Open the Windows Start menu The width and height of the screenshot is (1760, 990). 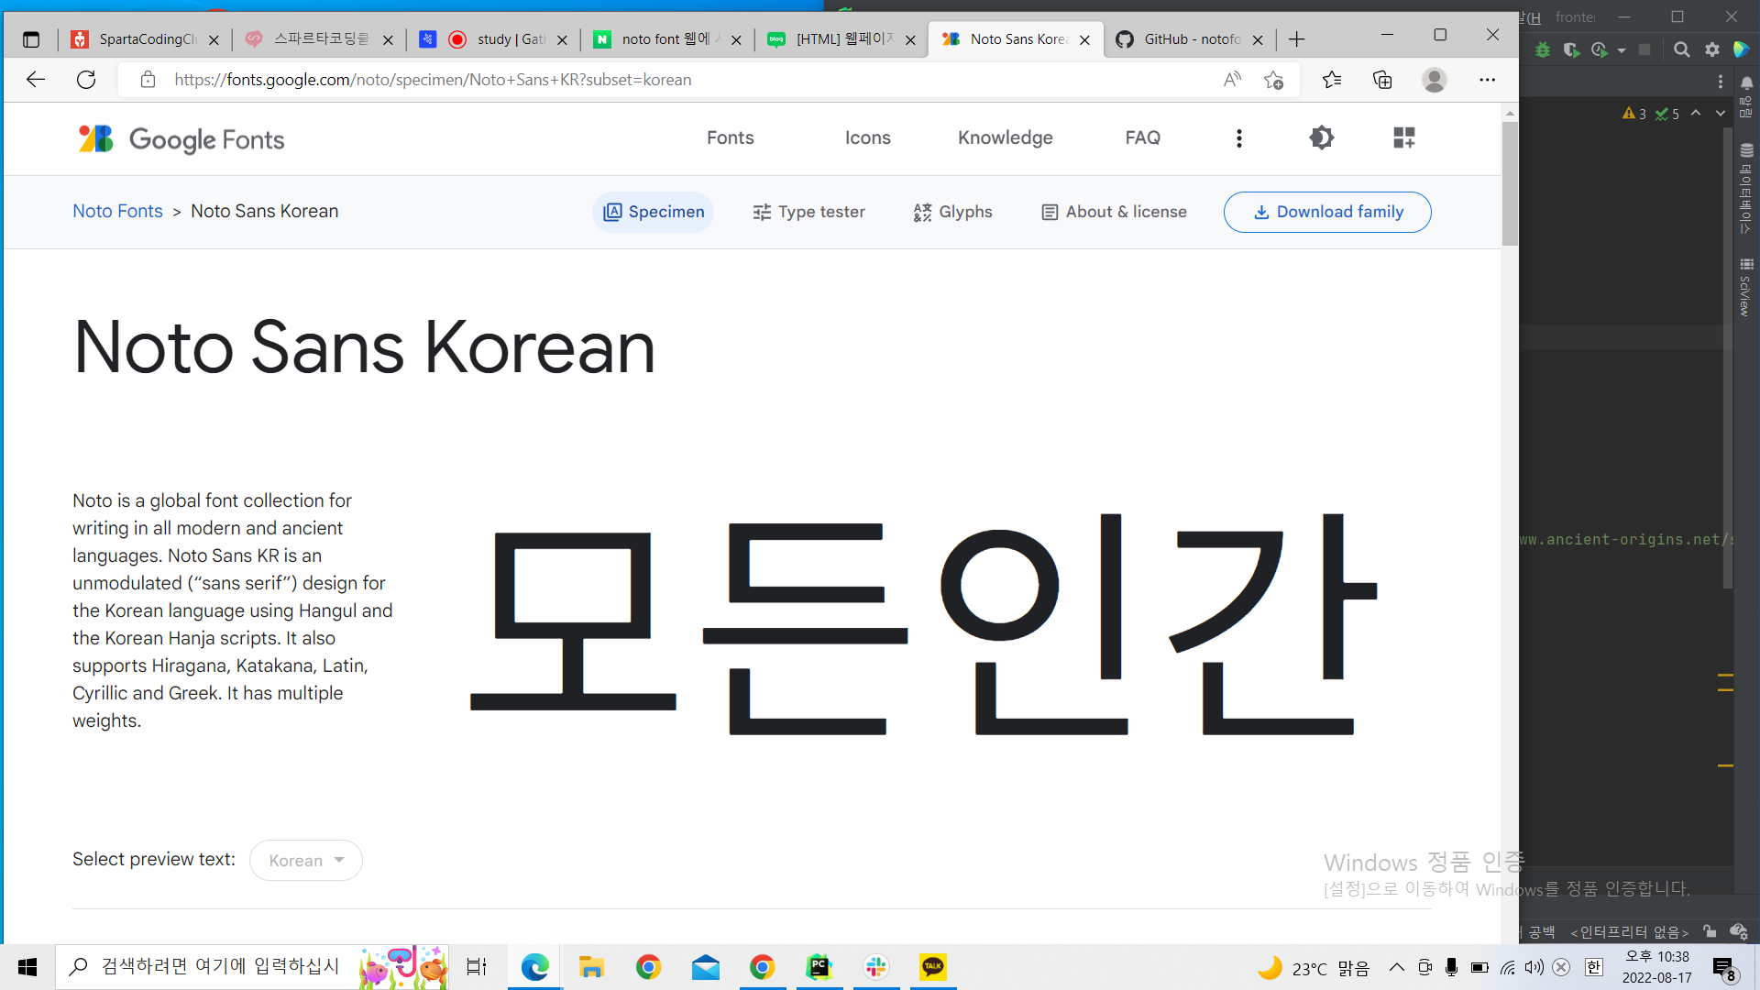pos(27,967)
